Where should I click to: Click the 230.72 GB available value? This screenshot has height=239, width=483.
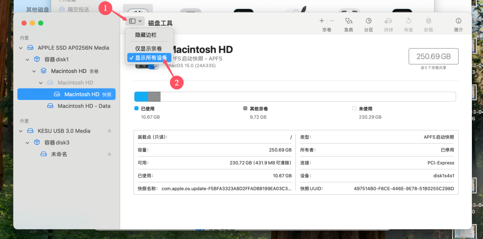261,163
